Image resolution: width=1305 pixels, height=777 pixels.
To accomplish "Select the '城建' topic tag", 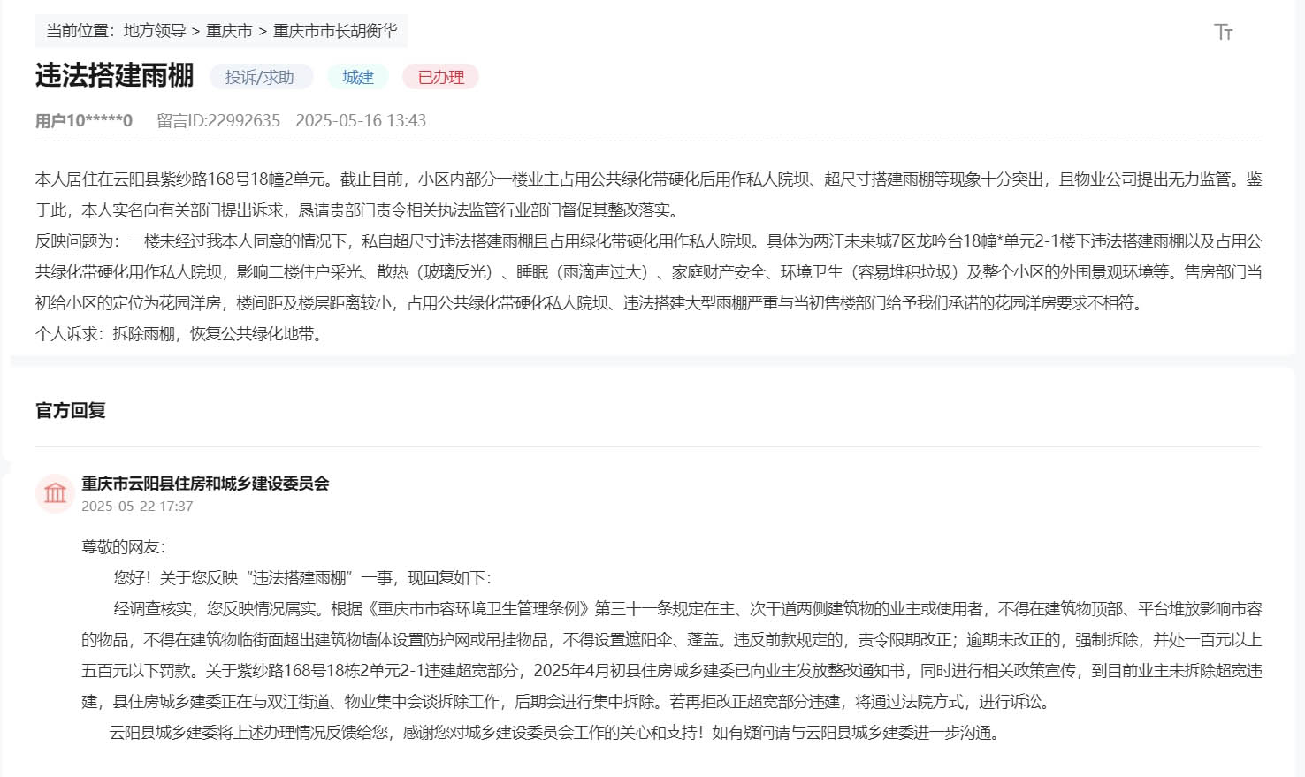I will pos(356,77).
